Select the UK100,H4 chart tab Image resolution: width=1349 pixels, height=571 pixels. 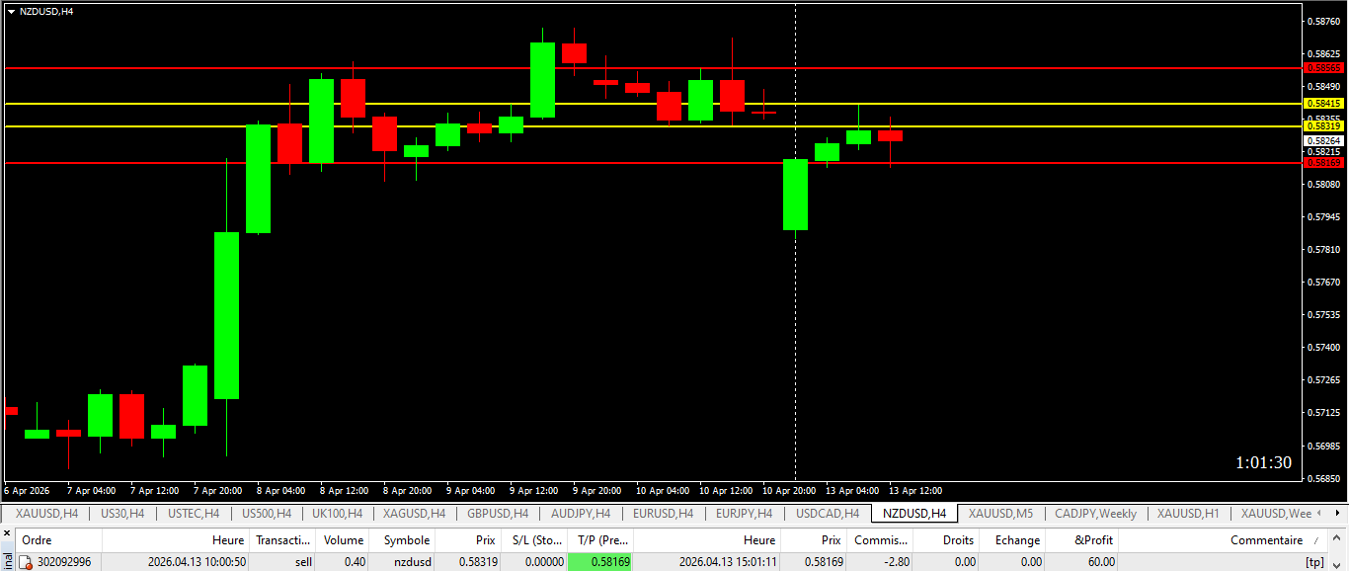pos(337,514)
